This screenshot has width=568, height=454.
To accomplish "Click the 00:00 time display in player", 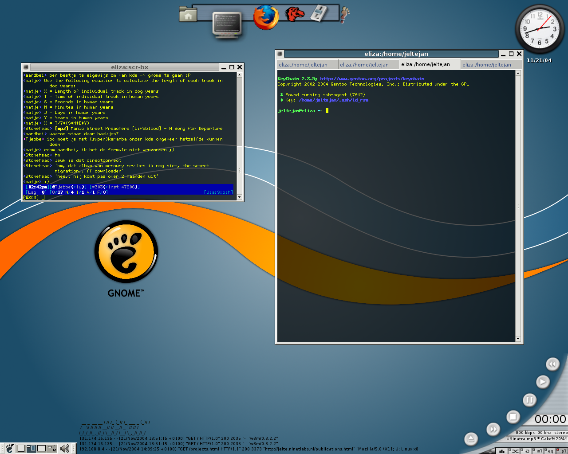I will pos(550,419).
